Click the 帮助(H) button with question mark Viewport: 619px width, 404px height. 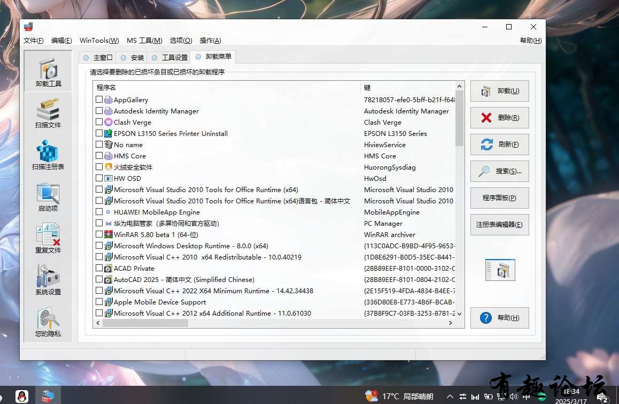coord(499,318)
